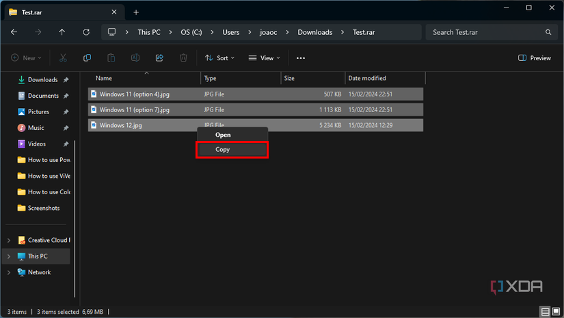Viewport: 564px width, 318px height.
Task: Click the computer icon in the address bar
Action: pos(112,32)
